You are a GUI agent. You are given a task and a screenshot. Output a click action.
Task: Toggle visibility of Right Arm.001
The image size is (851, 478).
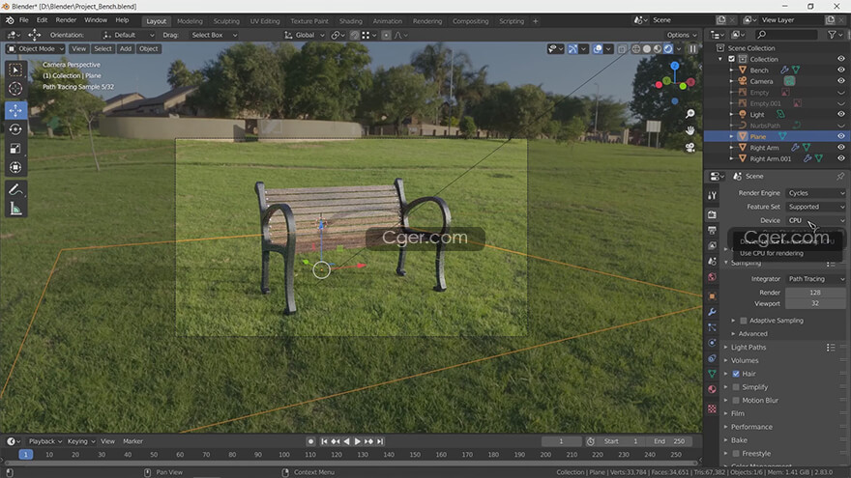pos(840,158)
